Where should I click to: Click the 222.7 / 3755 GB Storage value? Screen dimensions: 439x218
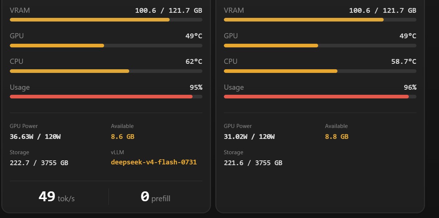(39, 163)
